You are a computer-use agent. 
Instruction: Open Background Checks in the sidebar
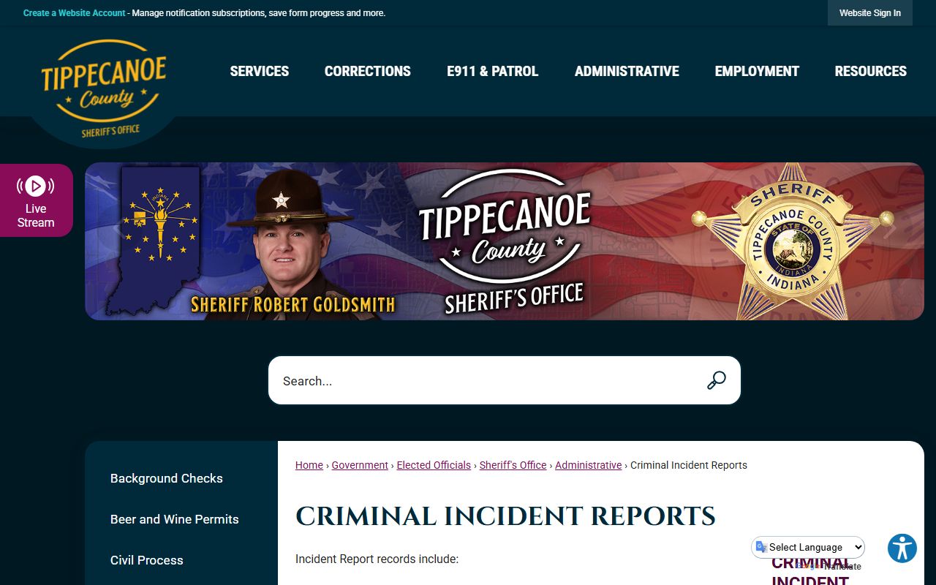click(167, 478)
